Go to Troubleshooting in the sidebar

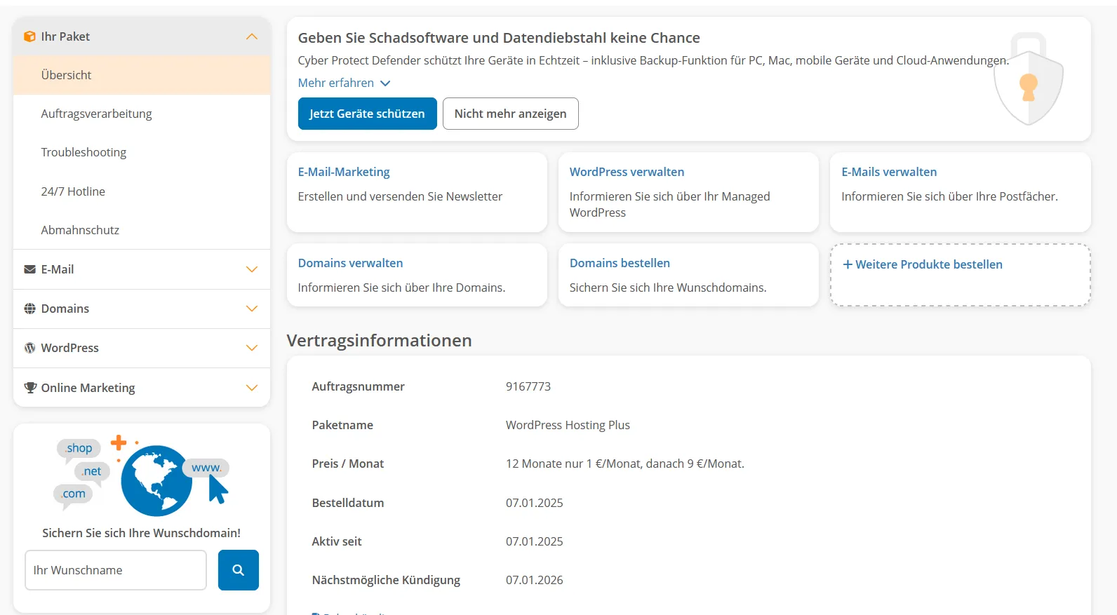click(x=142, y=152)
